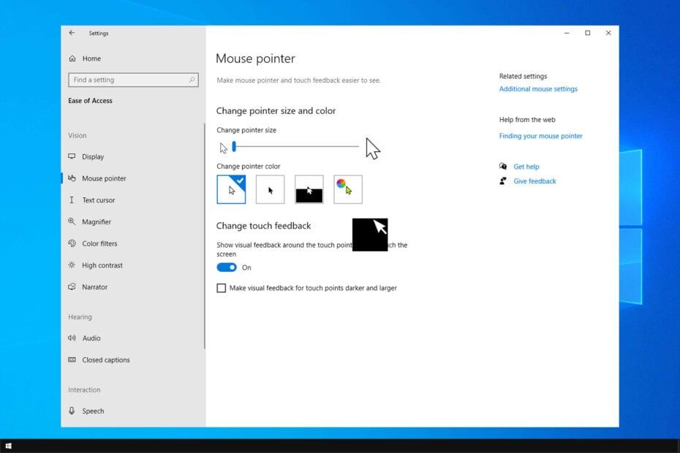
Task: Choose the custom colored pointer option
Action: [x=348, y=189]
